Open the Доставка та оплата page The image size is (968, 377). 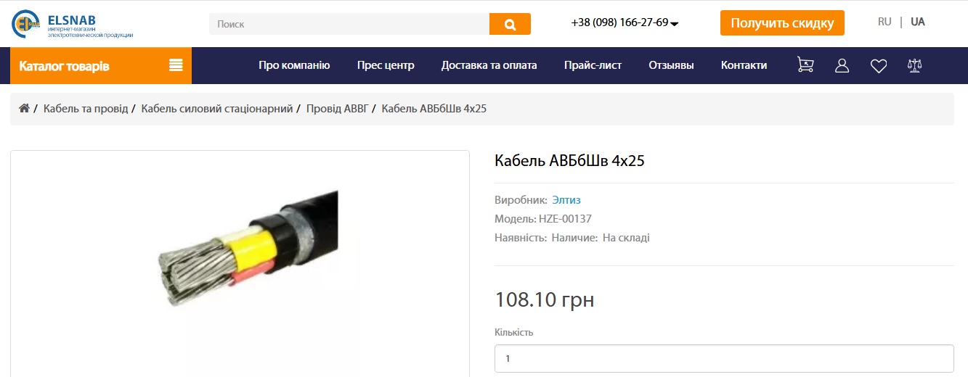[489, 65]
